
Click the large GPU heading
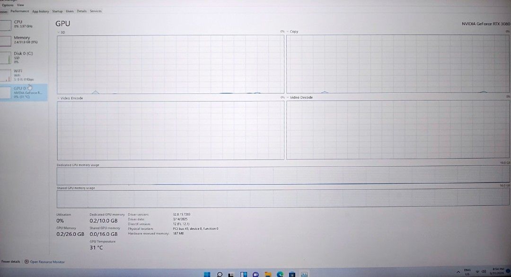62,24
